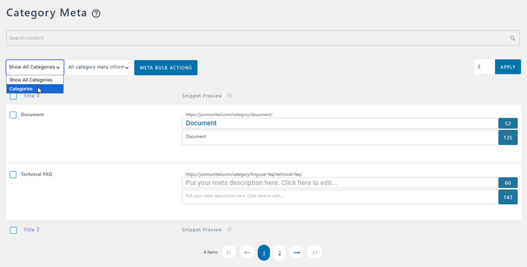Screen dimensions: 527x267
Task: Click the search magnifier icon
Action: click(513, 38)
